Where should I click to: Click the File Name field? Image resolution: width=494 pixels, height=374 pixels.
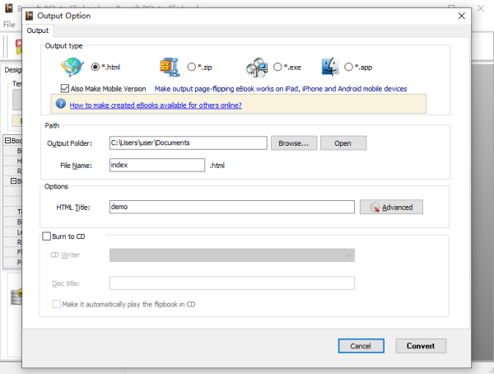click(x=157, y=165)
